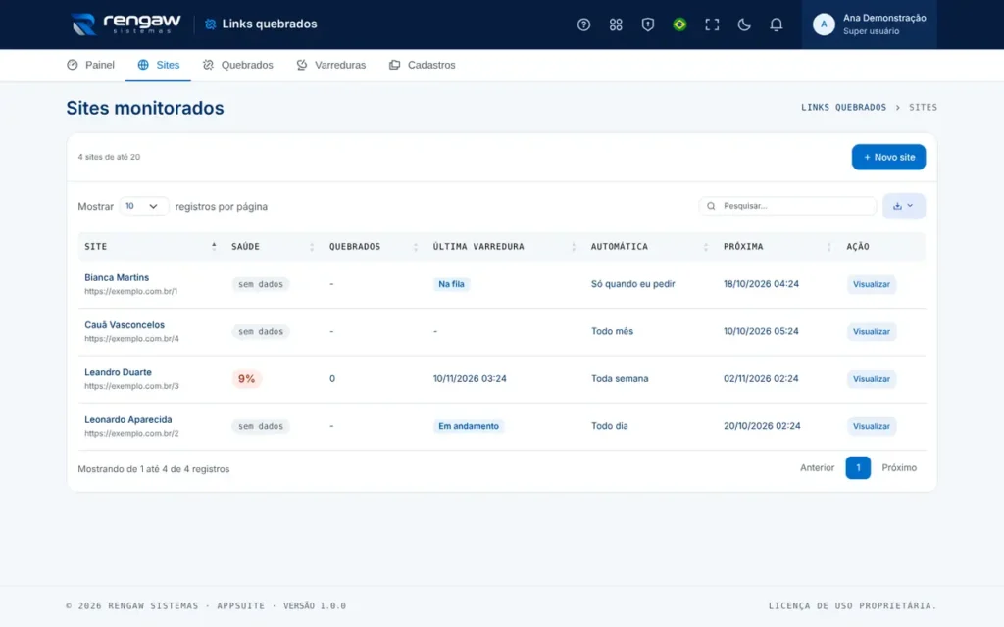The height and width of the screenshot is (627, 1004).
Task: Click the 20/10/2026 02:24 next date
Action: 761,426
